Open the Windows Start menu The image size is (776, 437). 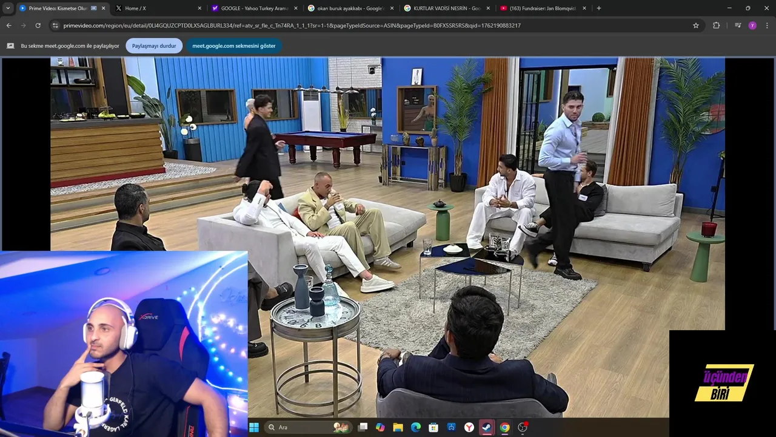[254, 427]
